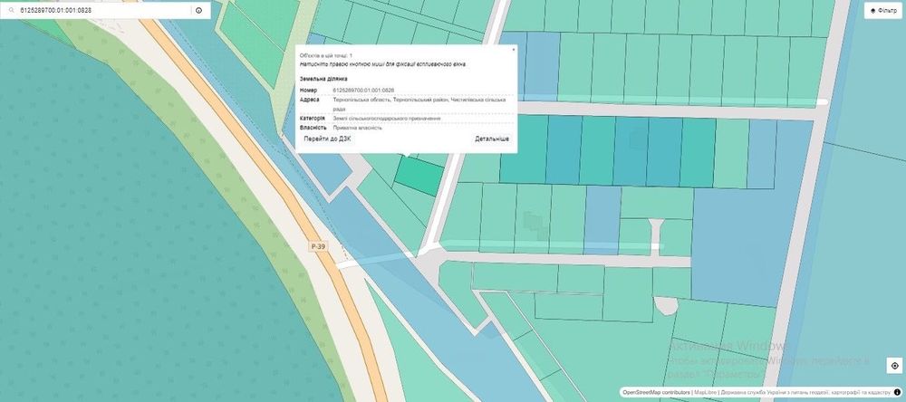Open the Фільтр filter button
The height and width of the screenshot is (402, 906).
coord(883,10)
